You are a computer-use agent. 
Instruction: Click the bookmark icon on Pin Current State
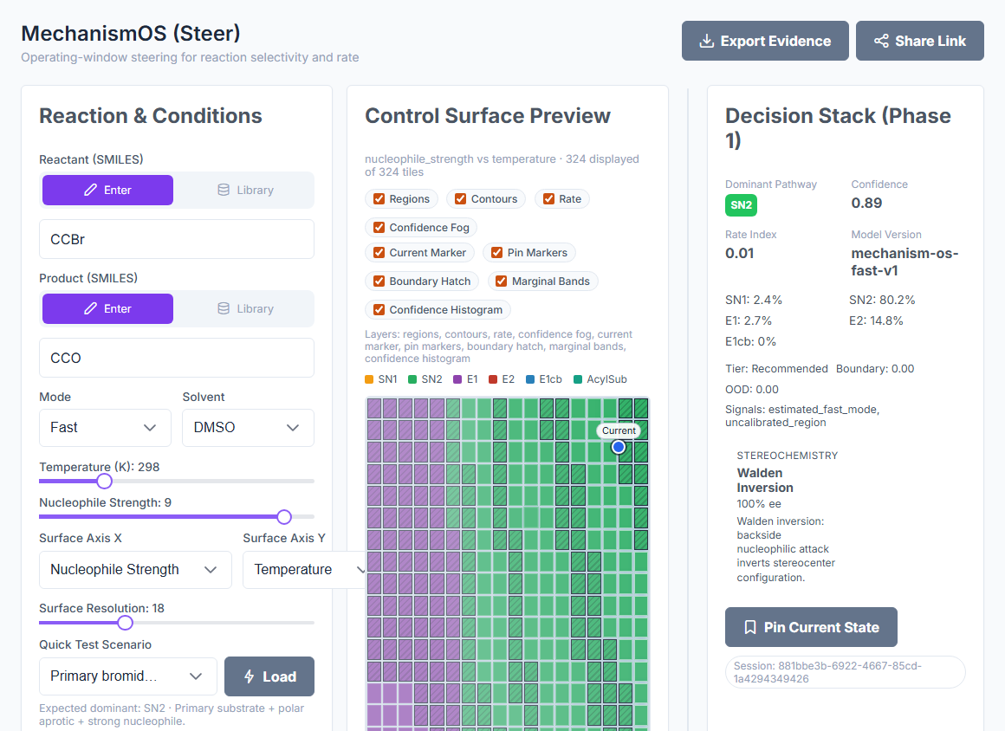pos(750,627)
